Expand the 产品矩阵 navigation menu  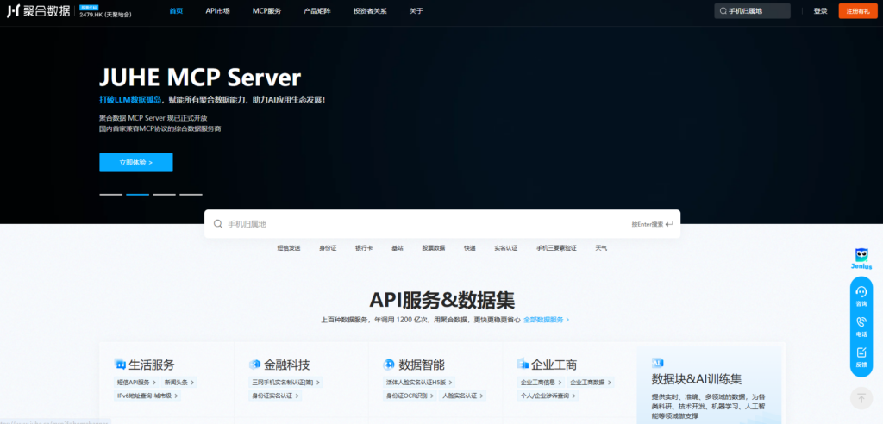point(316,11)
